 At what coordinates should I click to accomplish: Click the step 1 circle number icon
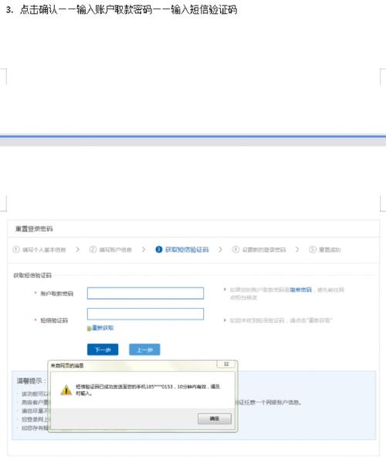pos(16,249)
